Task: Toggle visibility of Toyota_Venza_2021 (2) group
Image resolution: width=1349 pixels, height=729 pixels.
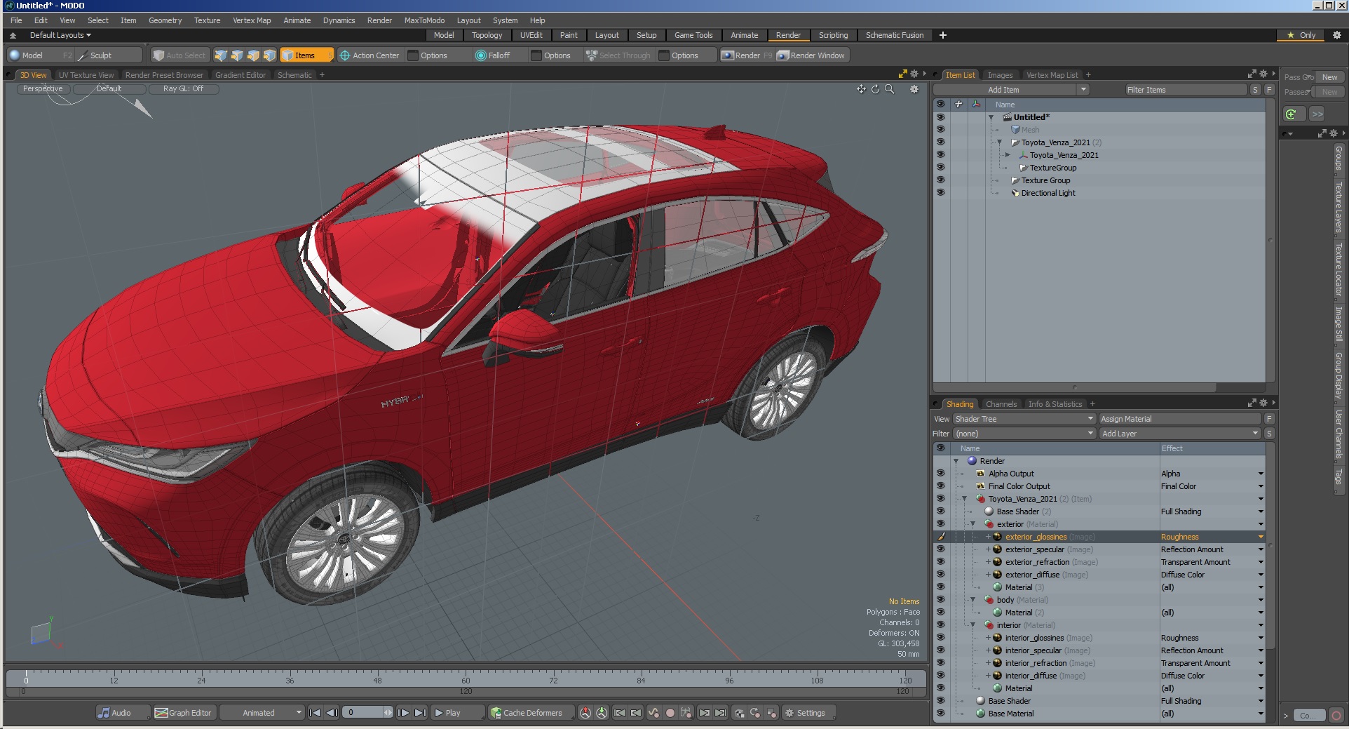Action: pos(940,142)
